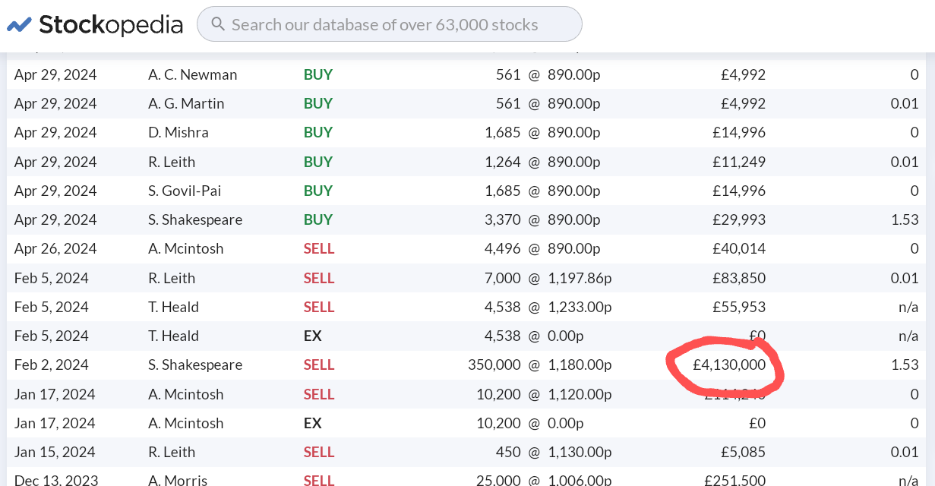
Task: Click the magnifier icon in the search bar
Action: [x=218, y=24]
